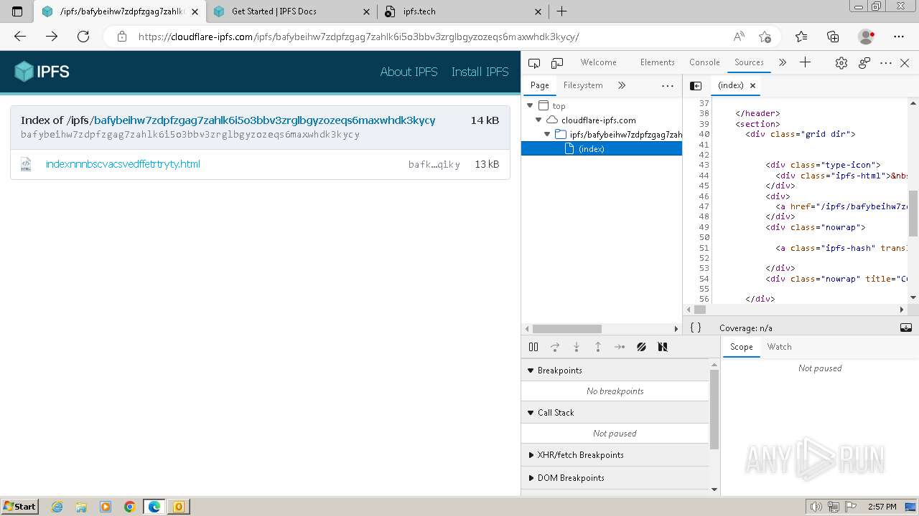919x516 pixels.
Task: Show more DevTools tabs chevron
Action: pyautogui.click(x=783, y=62)
